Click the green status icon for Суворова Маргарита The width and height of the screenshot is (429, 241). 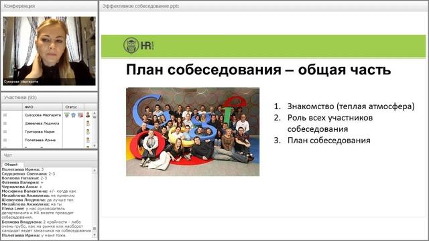(x=67, y=115)
